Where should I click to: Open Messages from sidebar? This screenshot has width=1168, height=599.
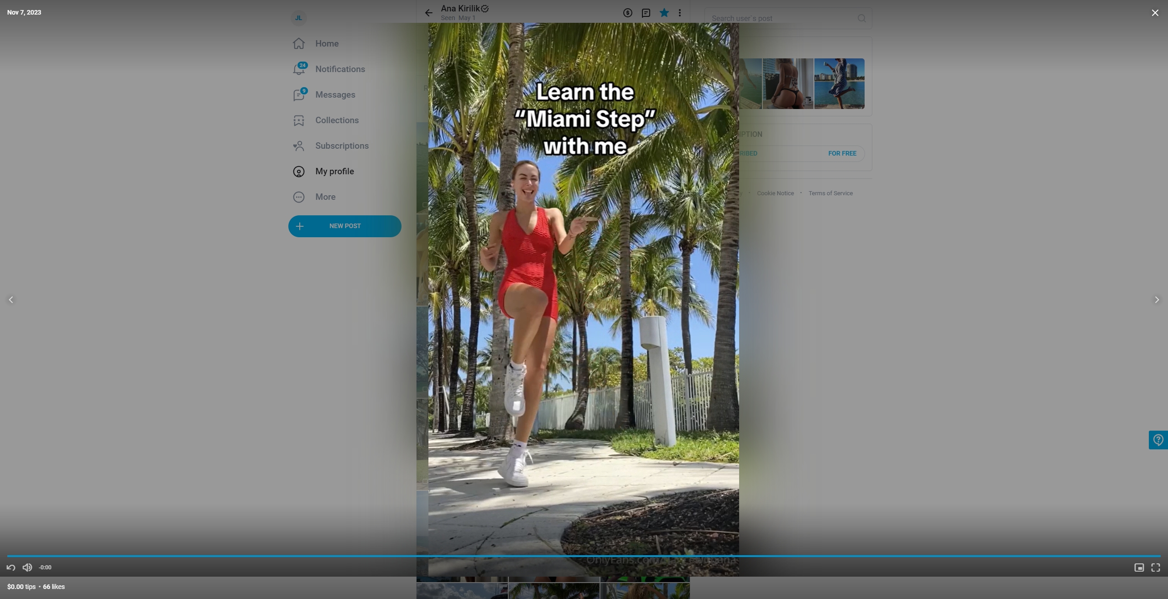pos(335,95)
